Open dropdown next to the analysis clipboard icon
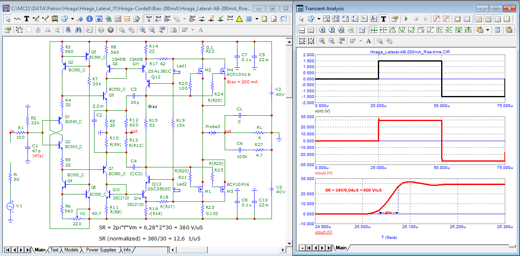This screenshot has width=520, height=256. click(x=488, y=30)
